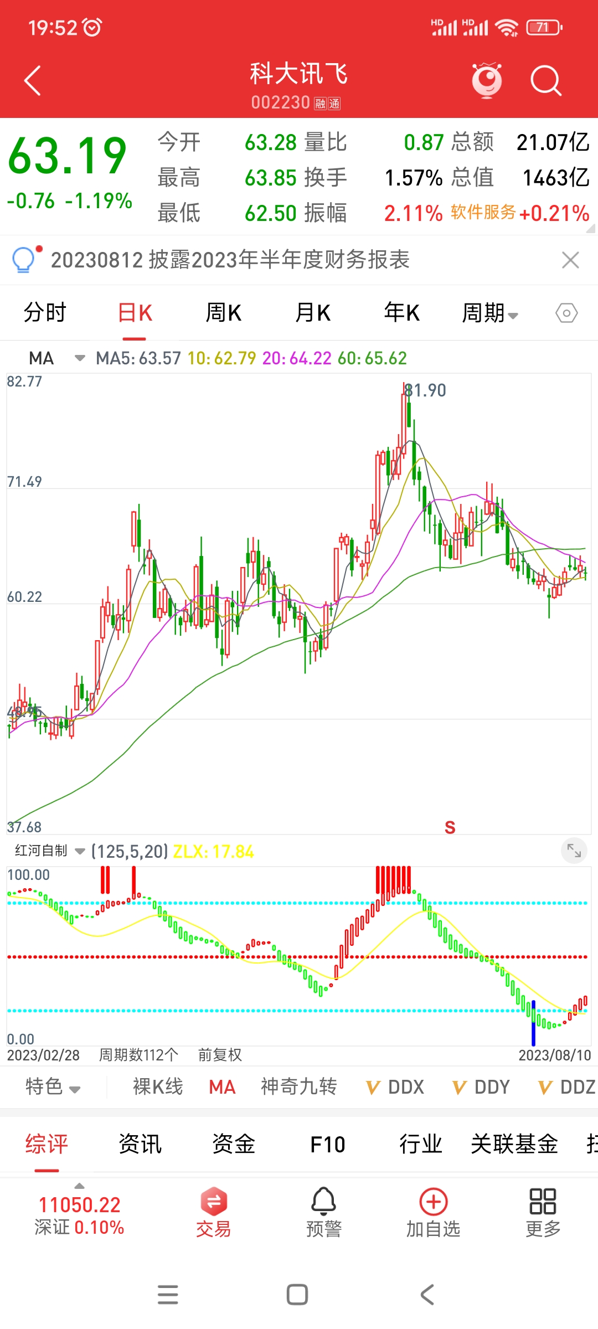The image size is (598, 1329).
Task: Tap the Android recent apps menu button
Action: pos(168,1295)
